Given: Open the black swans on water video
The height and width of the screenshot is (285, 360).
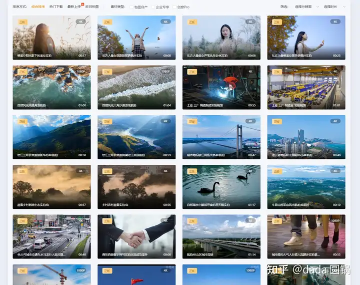Looking at the screenshot, I should click(221, 187).
